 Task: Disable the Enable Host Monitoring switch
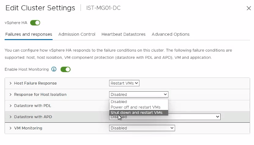[x=66, y=69]
